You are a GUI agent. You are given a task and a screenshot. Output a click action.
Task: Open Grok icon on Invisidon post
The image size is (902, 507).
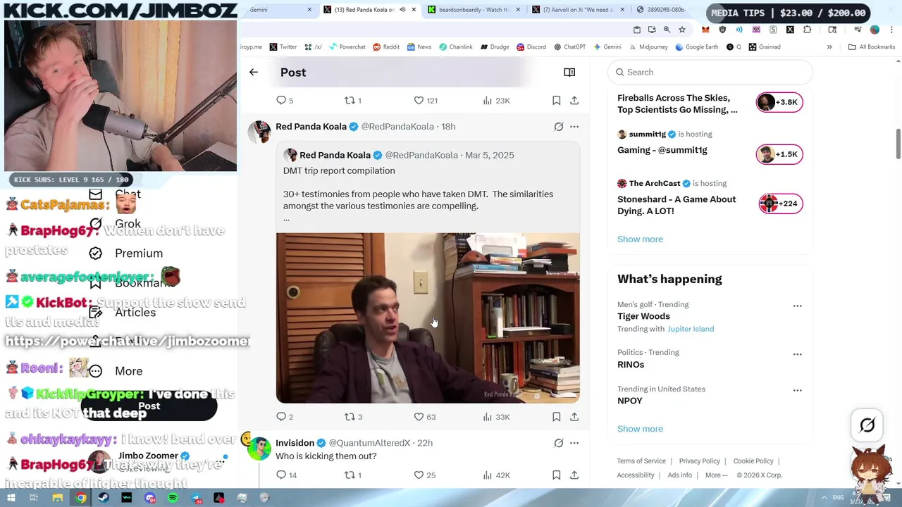[x=558, y=443]
